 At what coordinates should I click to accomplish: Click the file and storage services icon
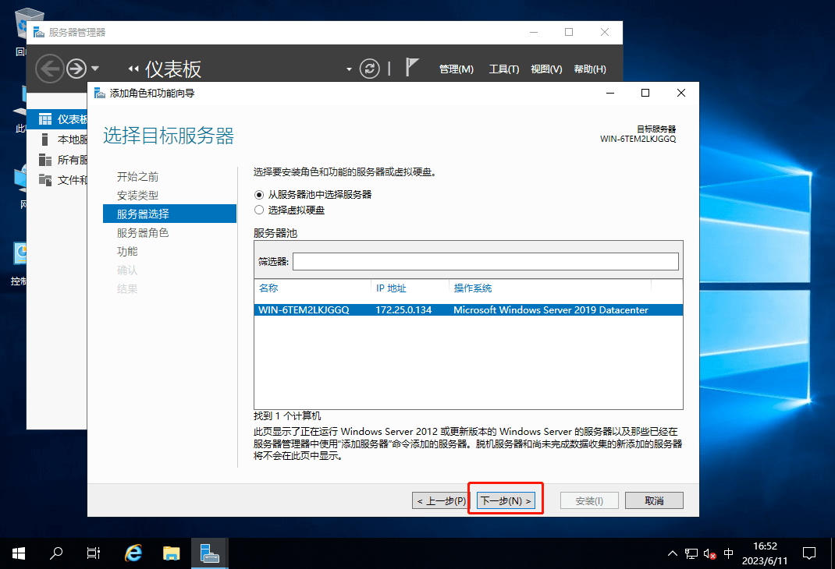(x=44, y=180)
